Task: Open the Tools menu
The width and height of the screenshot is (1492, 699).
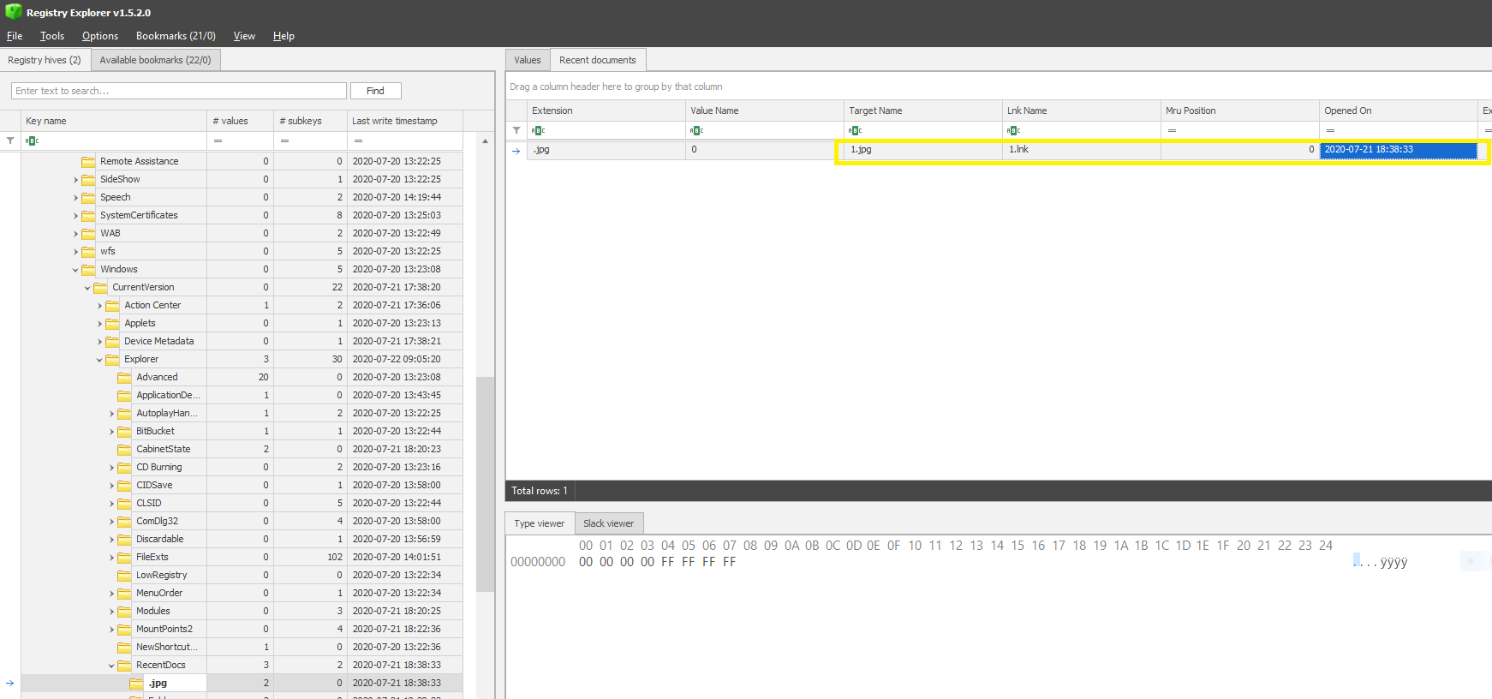Action: [52, 36]
